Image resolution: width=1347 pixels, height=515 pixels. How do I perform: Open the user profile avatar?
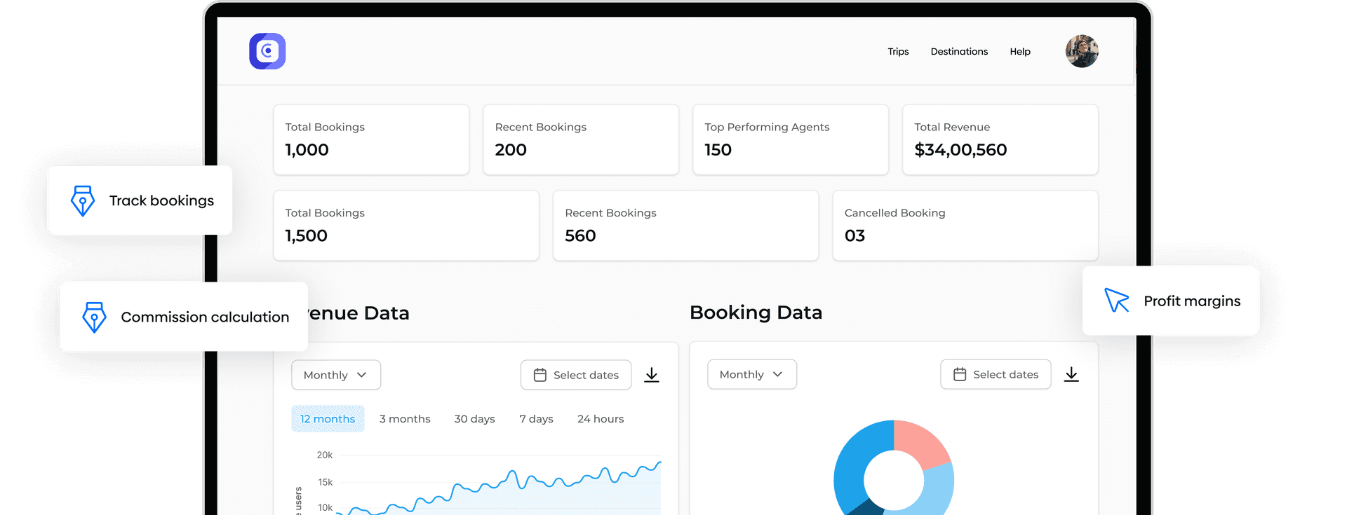point(1082,51)
